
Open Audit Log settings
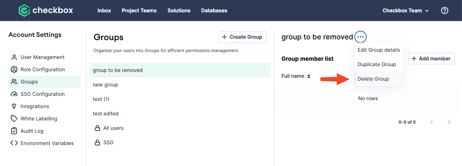click(x=44, y=131)
